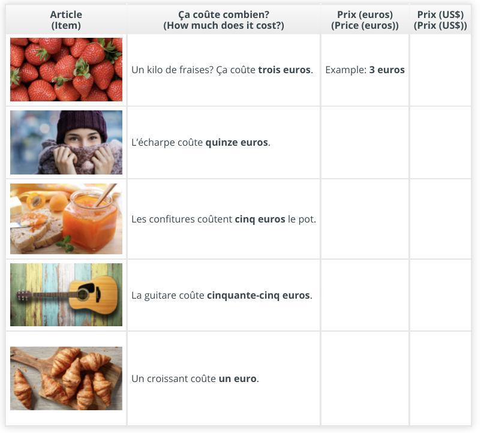The height and width of the screenshot is (433, 487).
Task: Click the text 'cinquante-cinq euros'
Action: (258, 295)
